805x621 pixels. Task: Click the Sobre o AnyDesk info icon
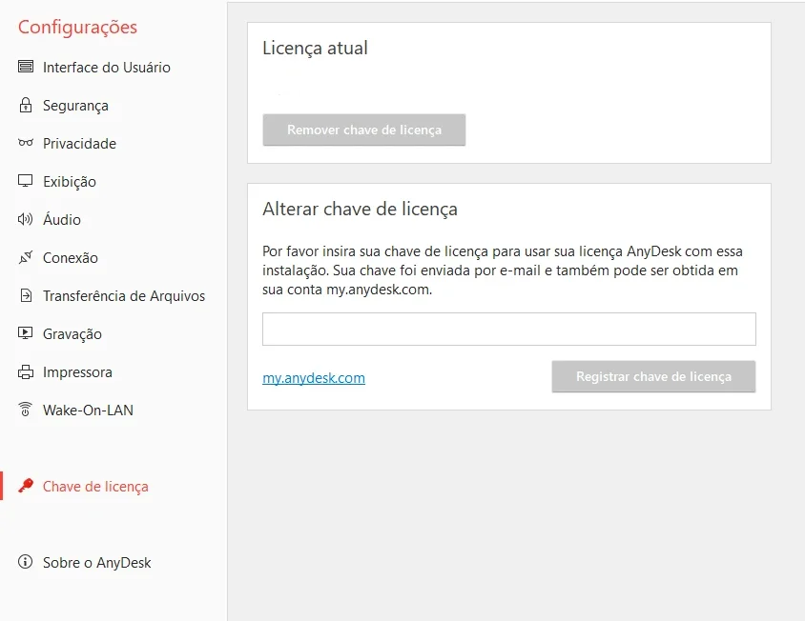point(25,562)
